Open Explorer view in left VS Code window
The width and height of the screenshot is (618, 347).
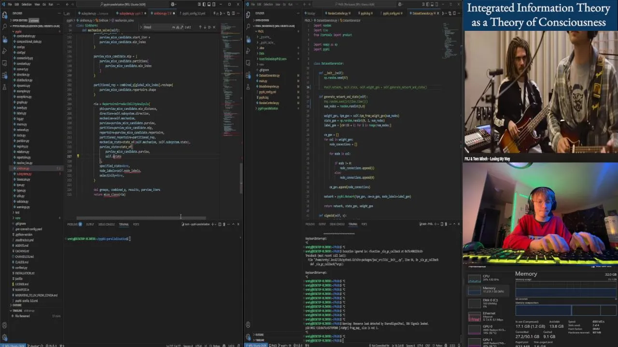click(x=5, y=15)
